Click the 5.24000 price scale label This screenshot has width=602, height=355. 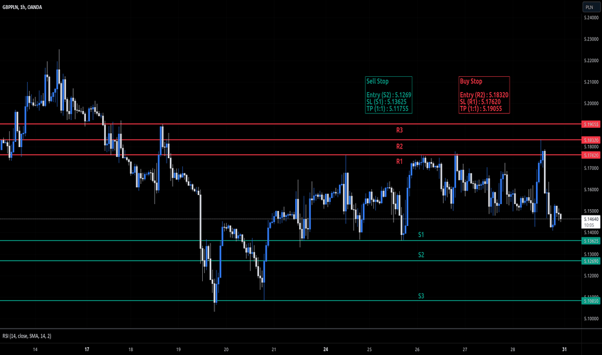click(x=591, y=17)
